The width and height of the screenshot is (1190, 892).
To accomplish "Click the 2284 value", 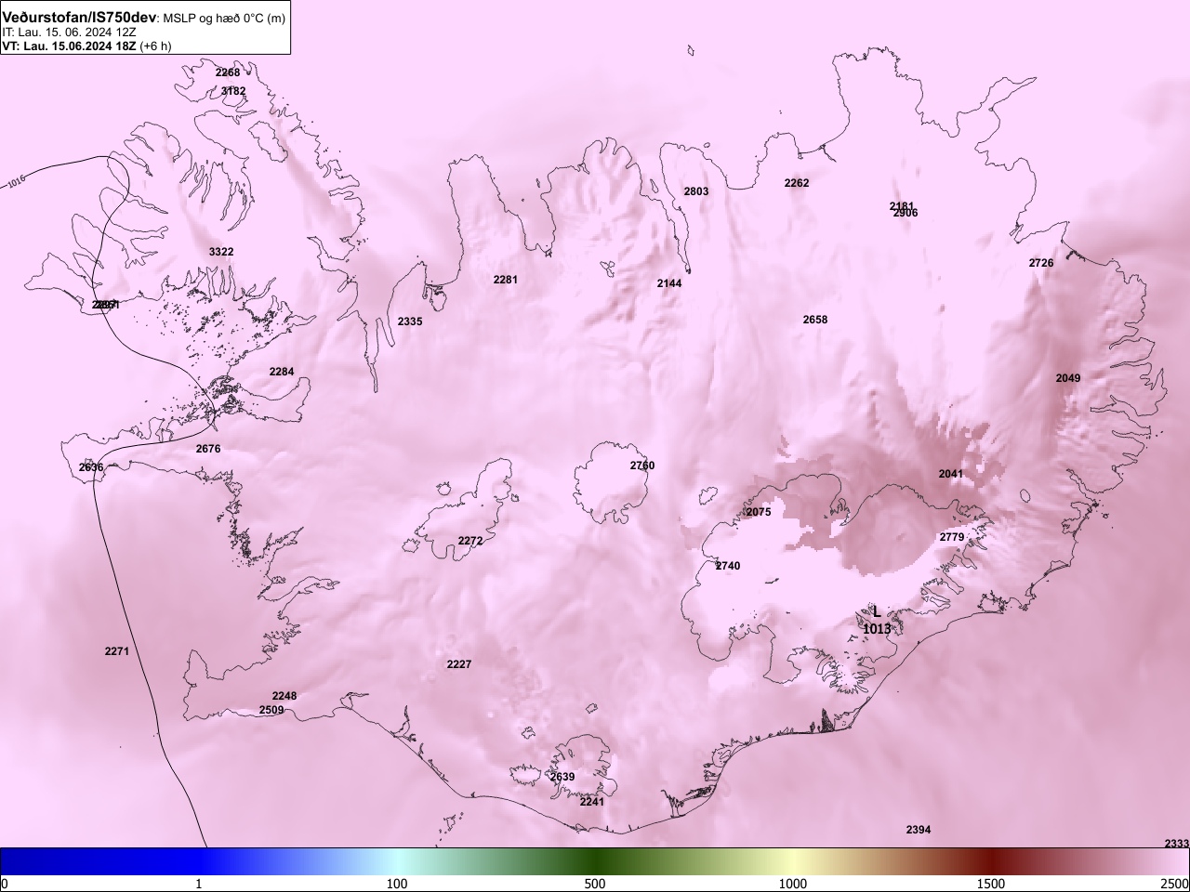I will [x=282, y=372].
